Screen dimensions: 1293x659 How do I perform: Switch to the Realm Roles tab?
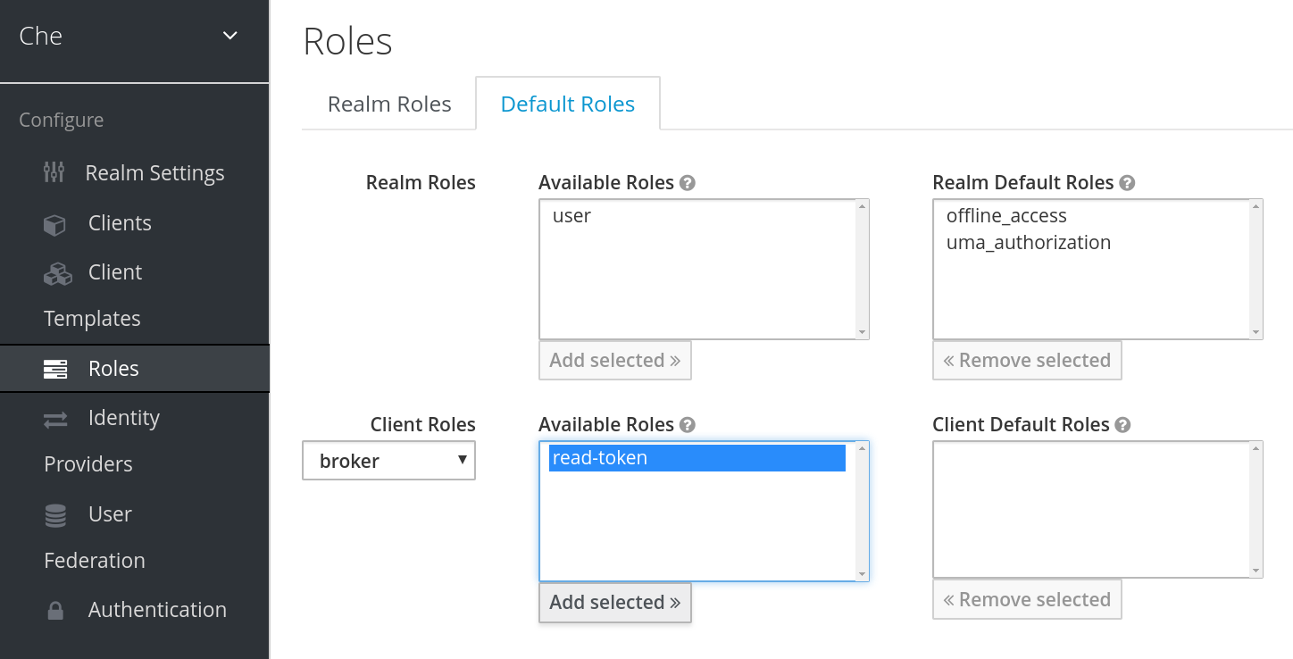click(x=388, y=104)
